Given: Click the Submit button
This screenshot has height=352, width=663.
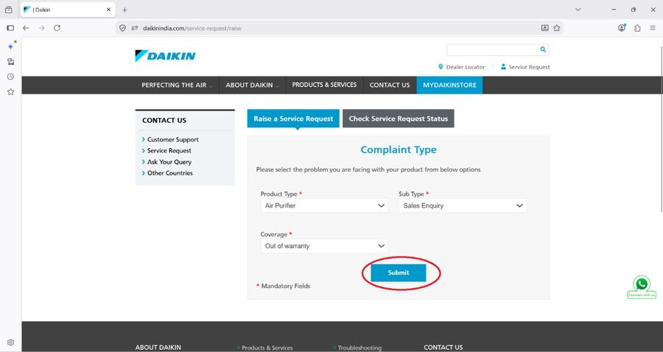Looking at the screenshot, I should (399, 272).
